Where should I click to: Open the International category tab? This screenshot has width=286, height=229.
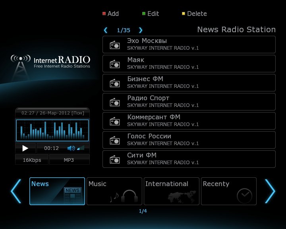click(172, 191)
